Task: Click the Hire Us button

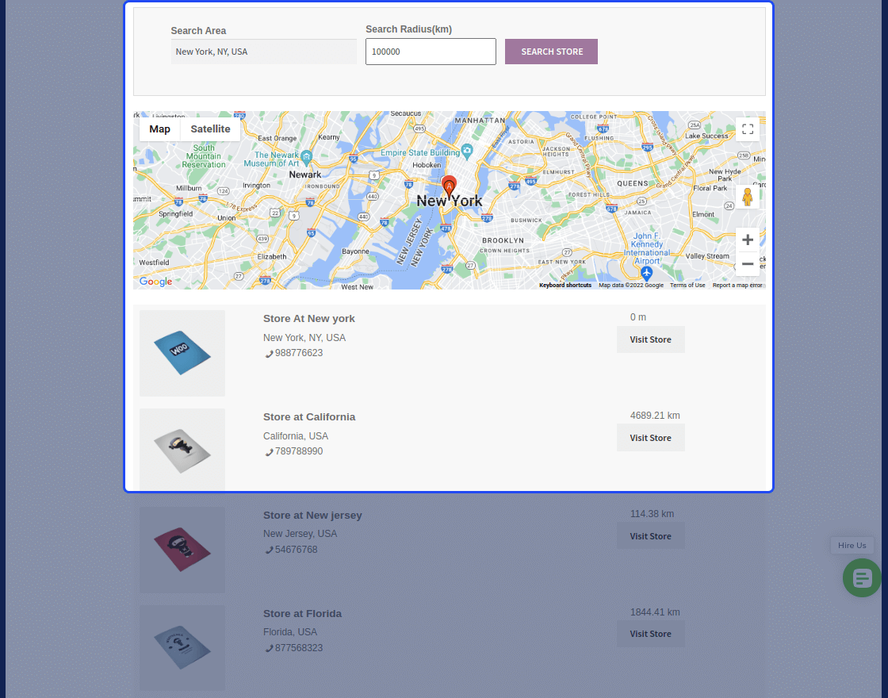Action: pos(852,545)
